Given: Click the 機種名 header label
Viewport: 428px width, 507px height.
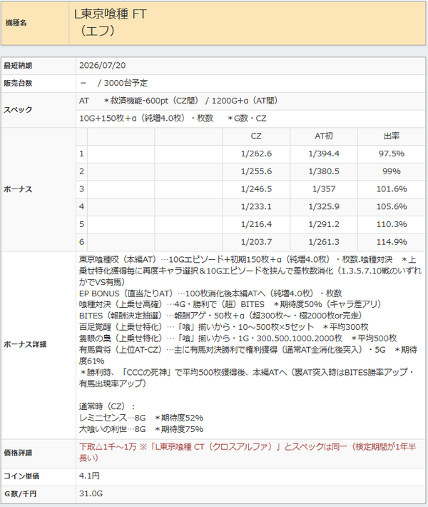Looking at the screenshot, I should pos(16,23).
